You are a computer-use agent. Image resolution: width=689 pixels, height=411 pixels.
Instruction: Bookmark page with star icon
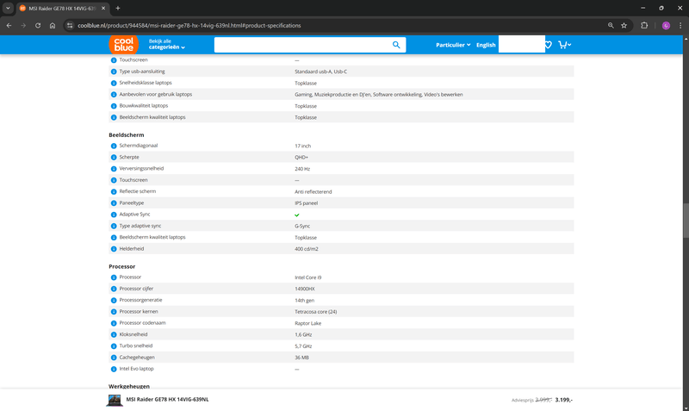pyautogui.click(x=624, y=26)
